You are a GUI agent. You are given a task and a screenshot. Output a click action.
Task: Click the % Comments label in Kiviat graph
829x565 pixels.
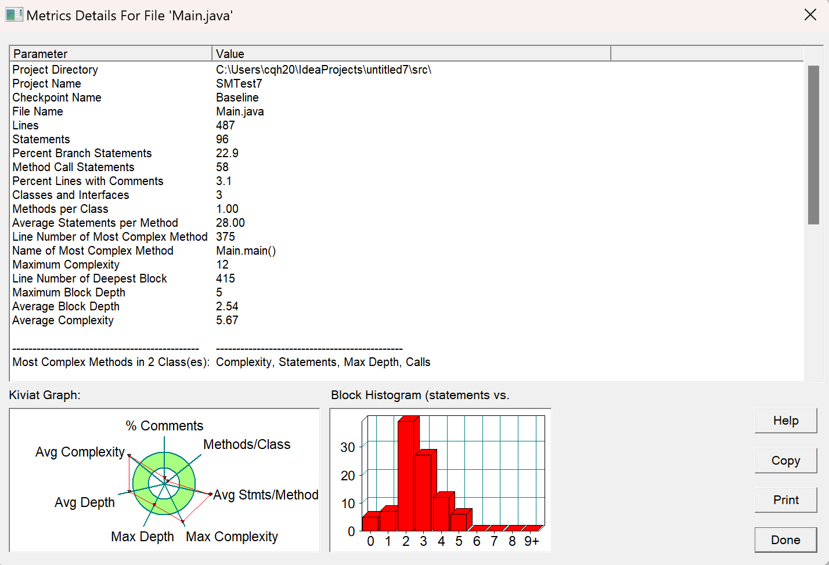click(164, 426)
